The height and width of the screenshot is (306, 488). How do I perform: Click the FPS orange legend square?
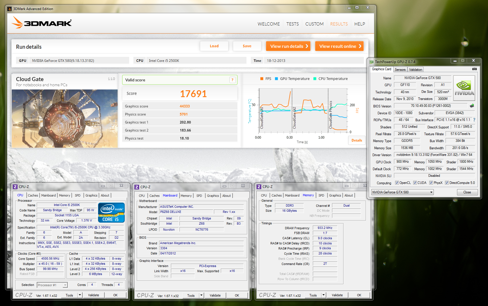point(262,79)
